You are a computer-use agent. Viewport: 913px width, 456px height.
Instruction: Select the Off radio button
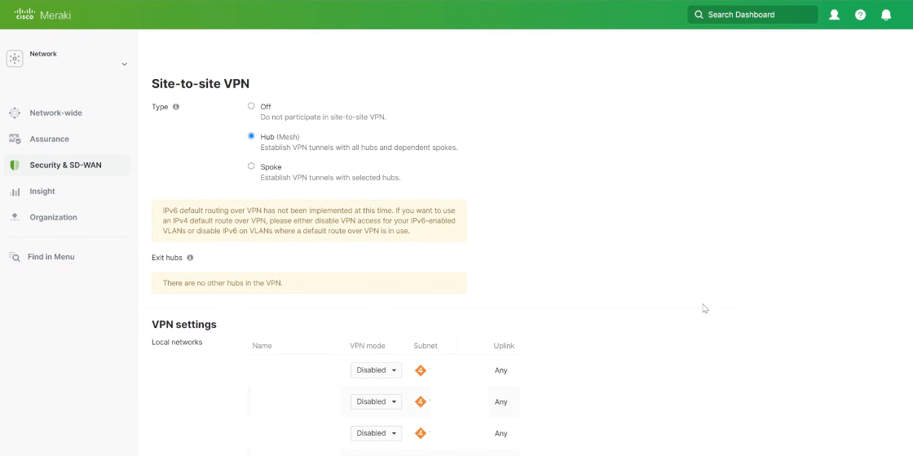tap(251, 106)
